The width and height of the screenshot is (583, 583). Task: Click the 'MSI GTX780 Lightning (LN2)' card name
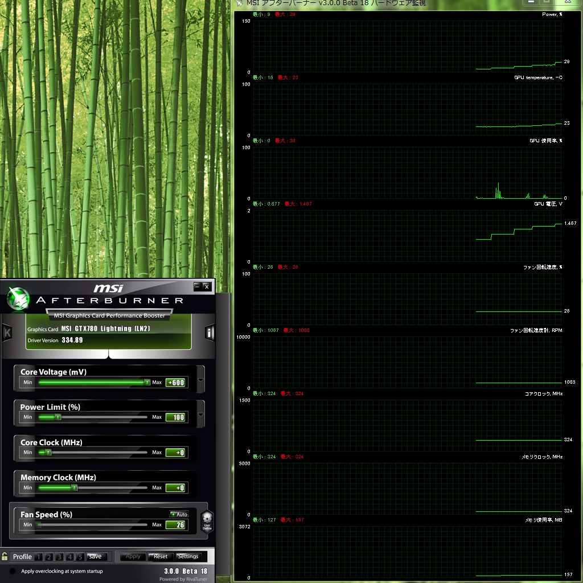[105, 329]
